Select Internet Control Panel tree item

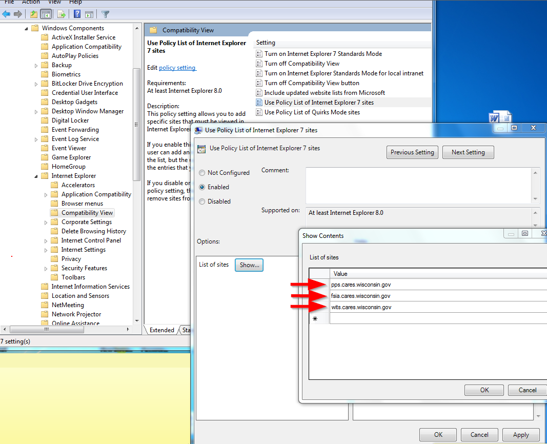(91, 240)
